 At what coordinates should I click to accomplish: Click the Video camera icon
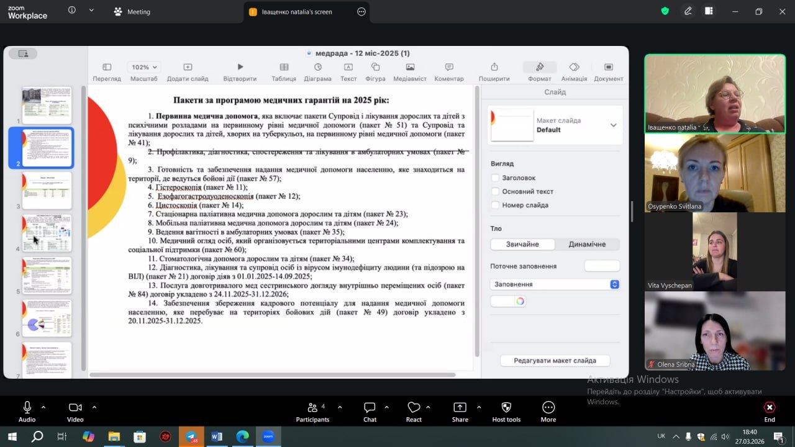click(x=75, y=408)
